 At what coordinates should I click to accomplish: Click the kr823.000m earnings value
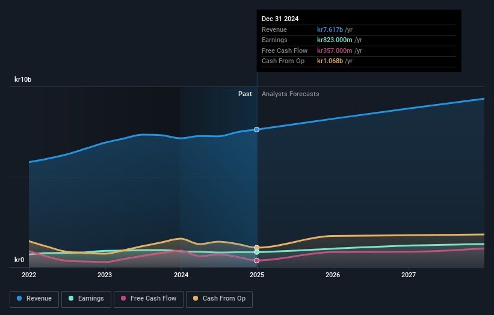(x=335, y=40)
